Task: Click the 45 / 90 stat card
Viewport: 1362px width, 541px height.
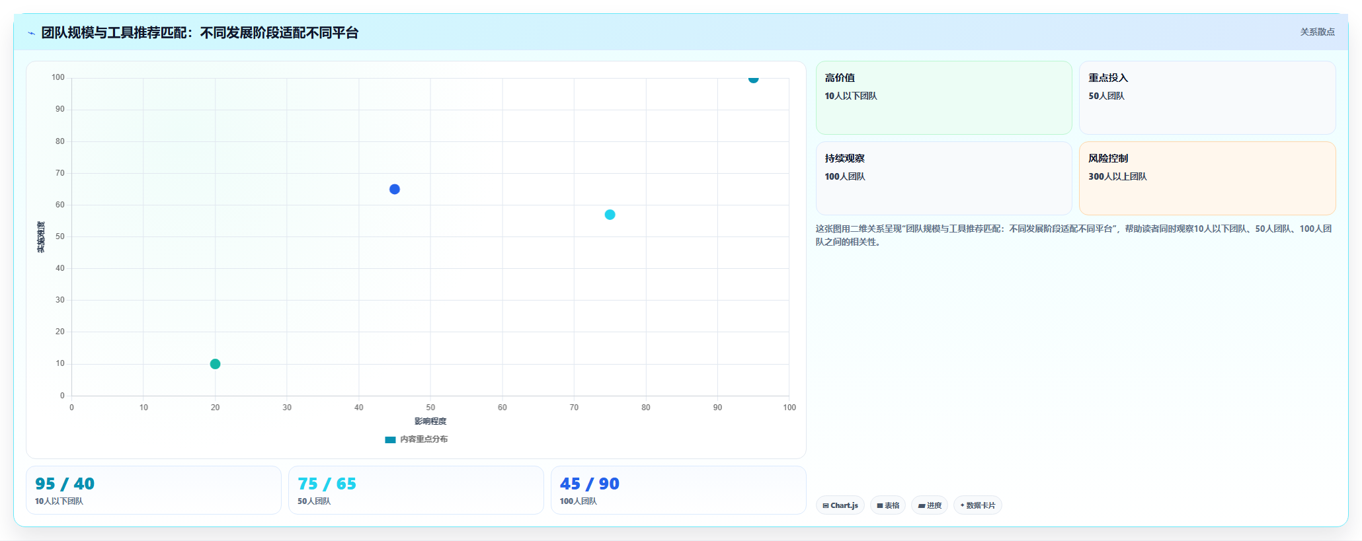Action: click(x=678, y=490)
